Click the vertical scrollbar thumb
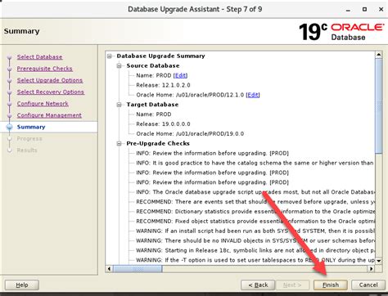This screenshot has width=388, height=296. coord(379,105)
